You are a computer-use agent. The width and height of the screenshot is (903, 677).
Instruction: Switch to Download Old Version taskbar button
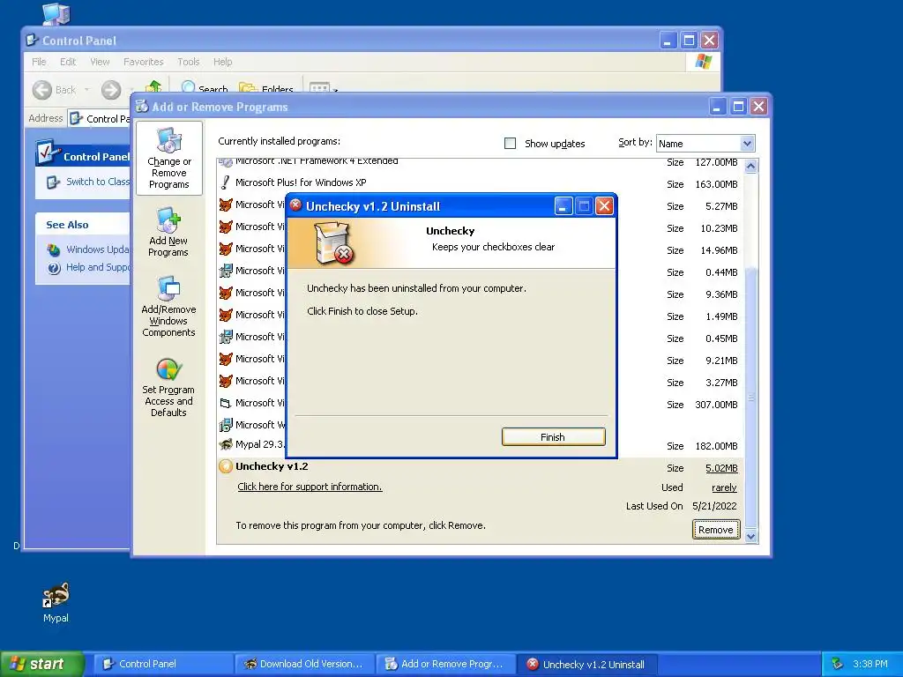(x=304, y=664)
